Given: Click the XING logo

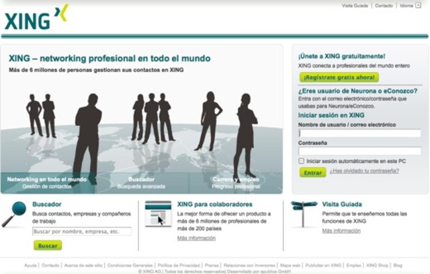Looking at the screenshot, I should coord(36,17).
